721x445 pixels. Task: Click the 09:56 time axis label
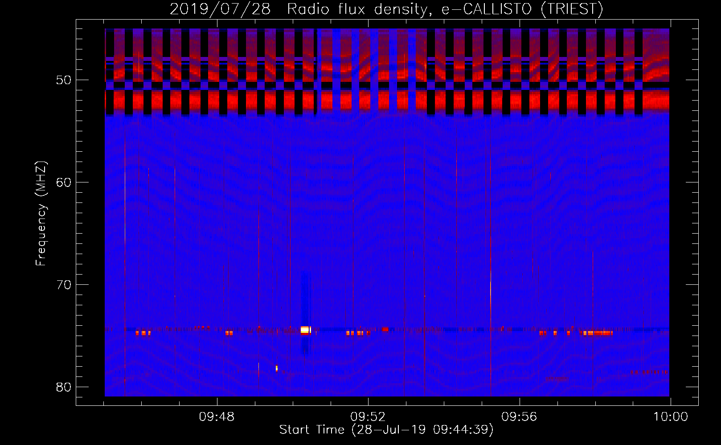pos(519,417)
